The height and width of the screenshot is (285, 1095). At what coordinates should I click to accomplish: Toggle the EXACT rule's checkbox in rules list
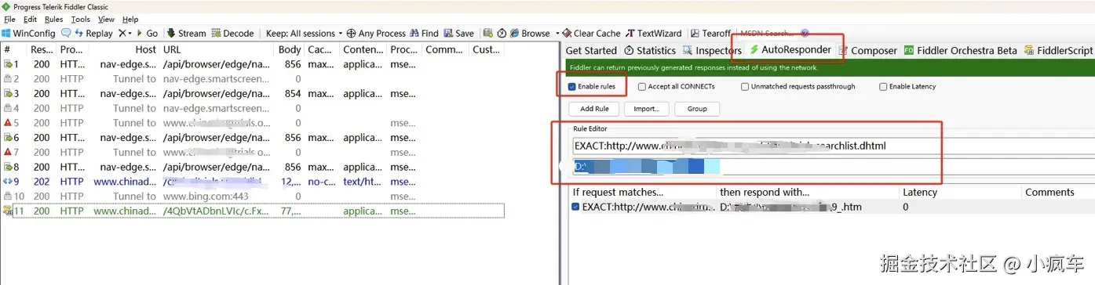pos(576,207)
